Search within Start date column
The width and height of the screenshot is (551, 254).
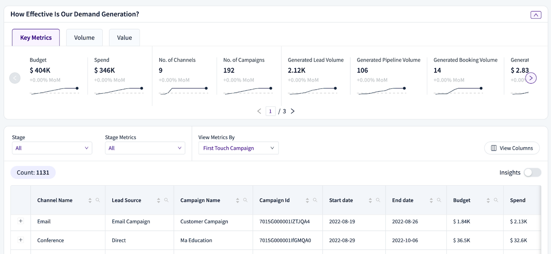(378, 200)
